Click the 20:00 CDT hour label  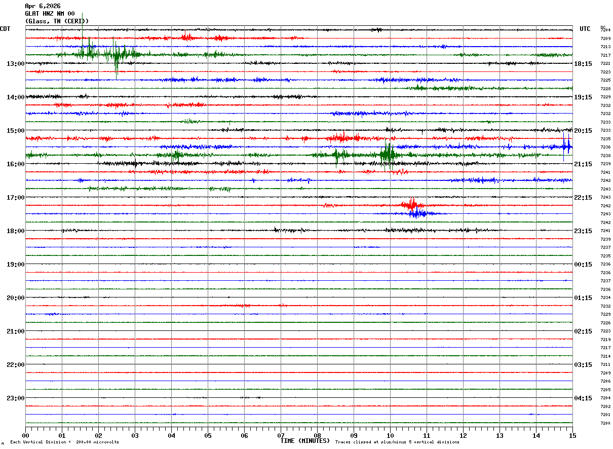click(x=15, y=298)
